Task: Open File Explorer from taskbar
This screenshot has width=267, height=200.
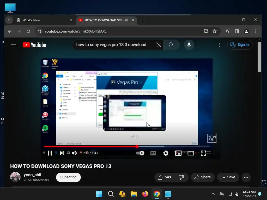Action: click(x=134, y=194)
